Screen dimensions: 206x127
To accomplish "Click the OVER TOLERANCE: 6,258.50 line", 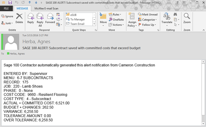I will 28,120.
